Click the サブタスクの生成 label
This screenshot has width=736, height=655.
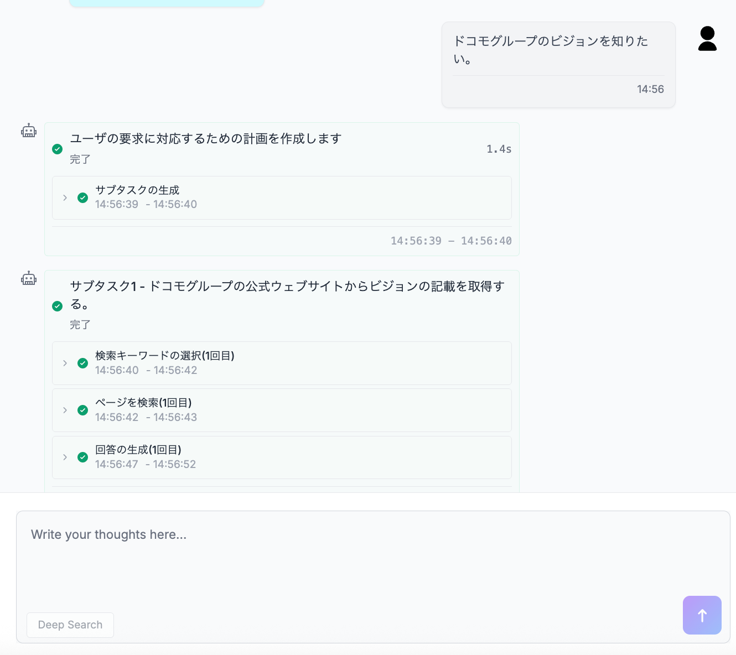pyautogui.click(x=137, y=190)
